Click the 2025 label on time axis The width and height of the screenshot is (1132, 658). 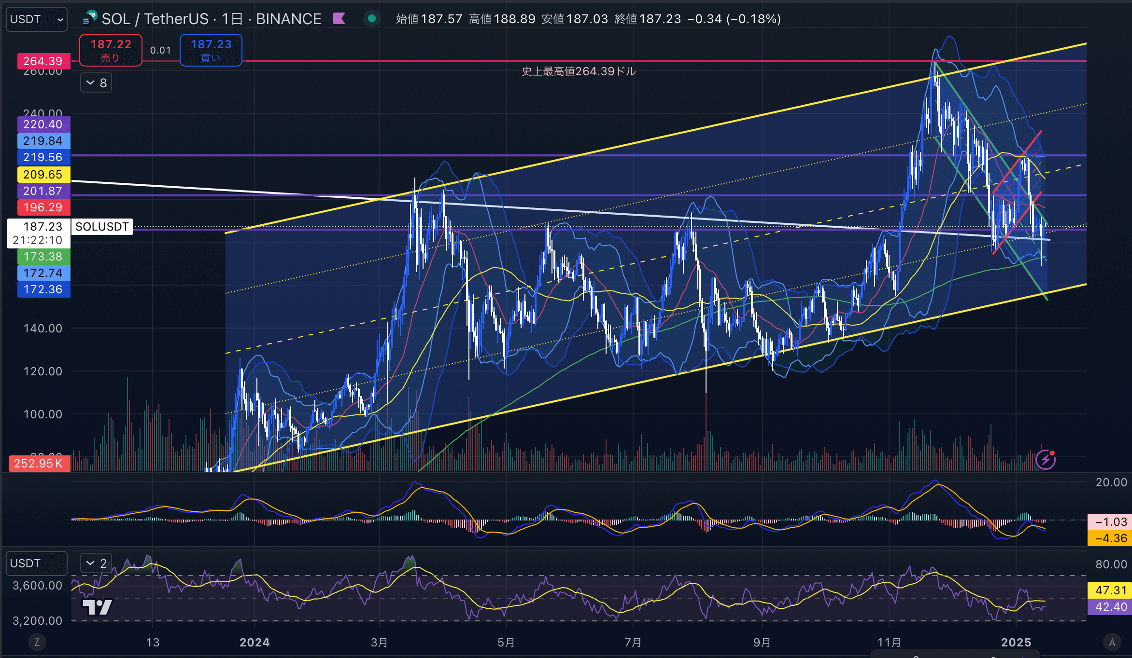pyautogui.click(x=1016, y=643)
